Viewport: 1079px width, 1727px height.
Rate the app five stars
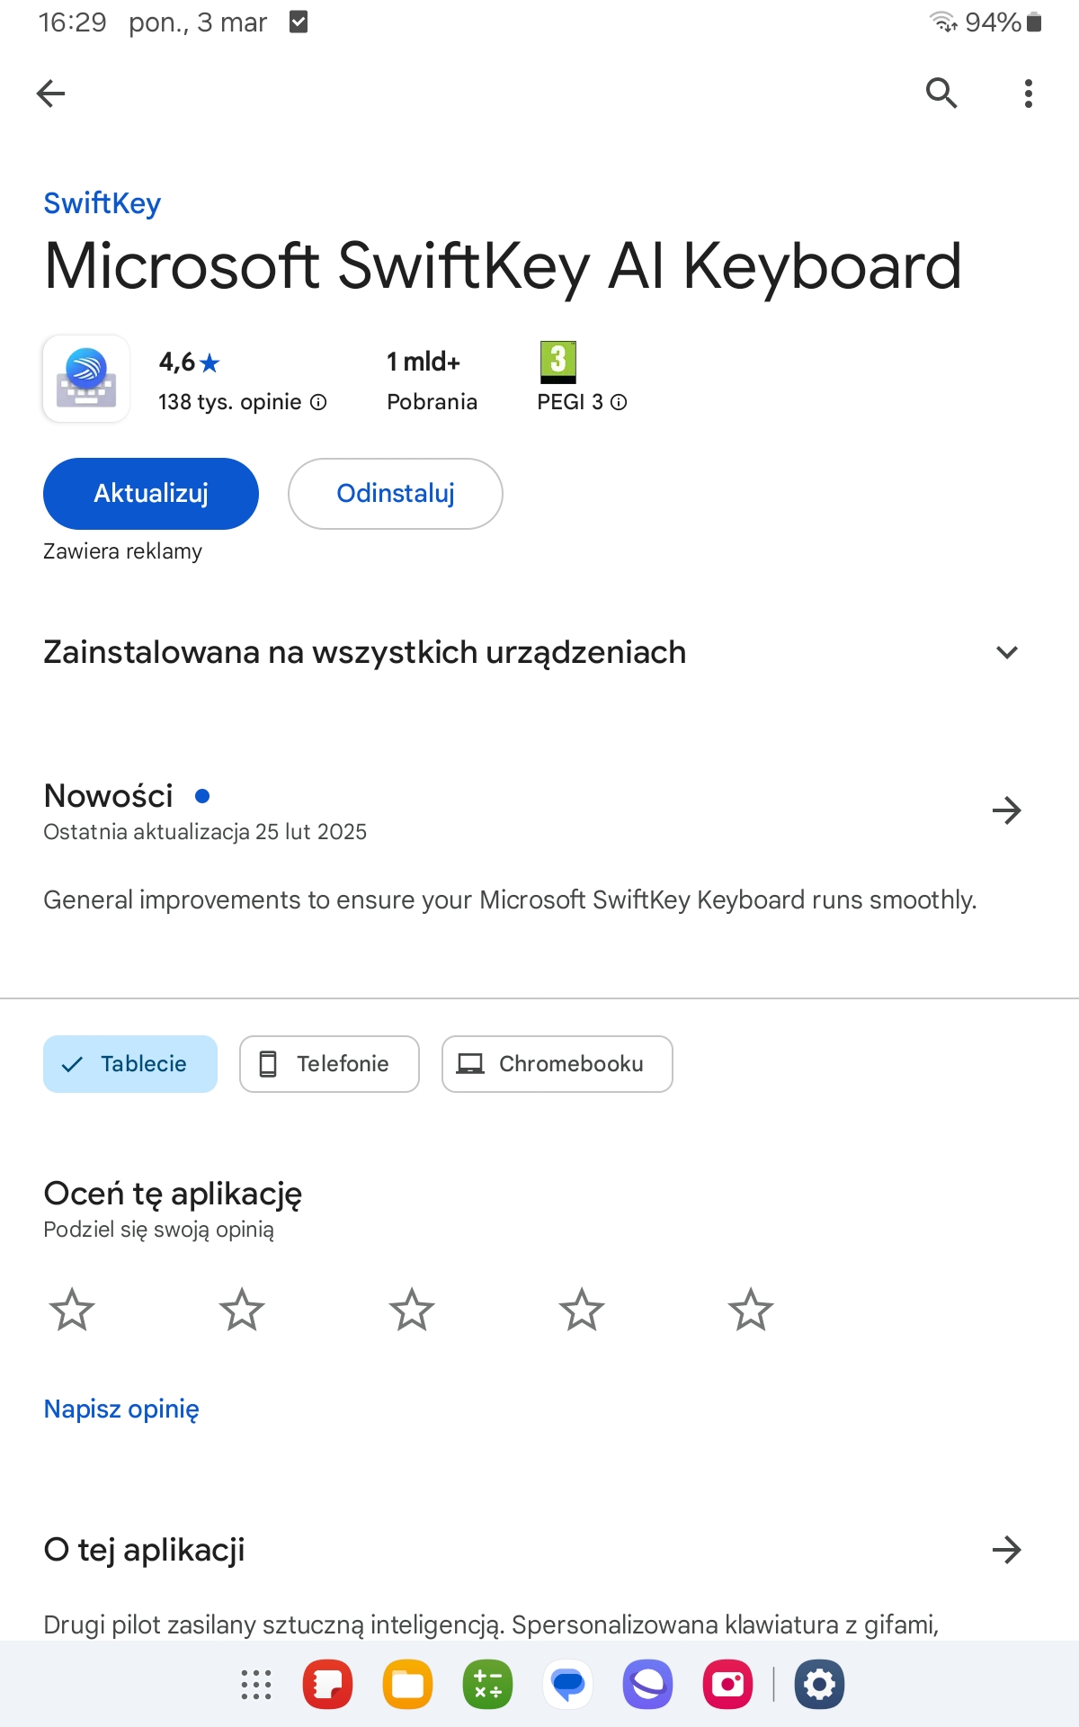(x=751, y=1310)
